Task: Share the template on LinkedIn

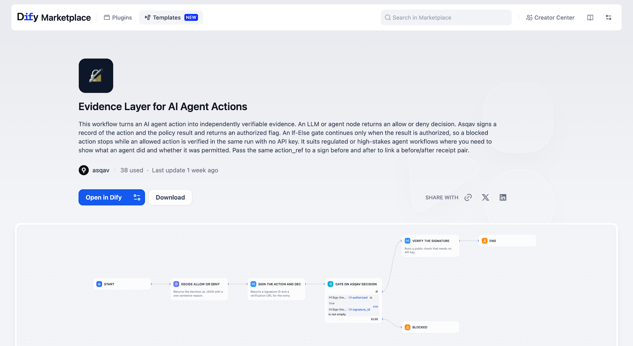Action: 503,197
